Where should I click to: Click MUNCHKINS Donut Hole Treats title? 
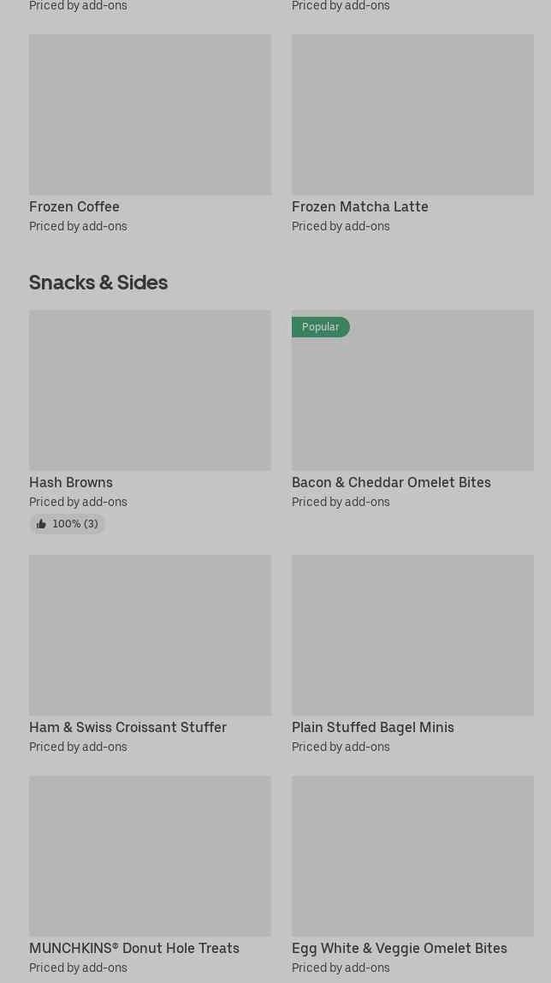click(x=134, y=948)
